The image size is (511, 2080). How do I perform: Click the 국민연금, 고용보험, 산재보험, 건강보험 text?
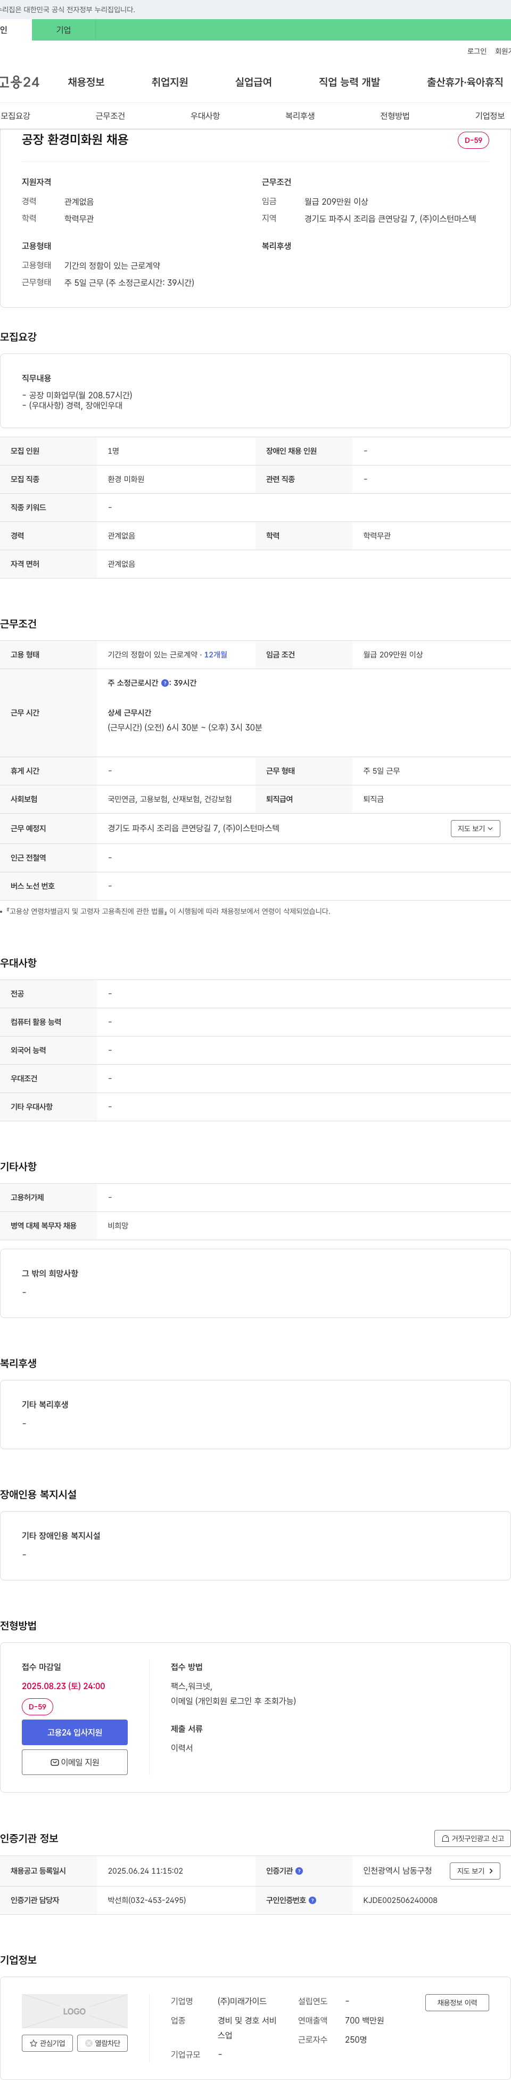169,799
